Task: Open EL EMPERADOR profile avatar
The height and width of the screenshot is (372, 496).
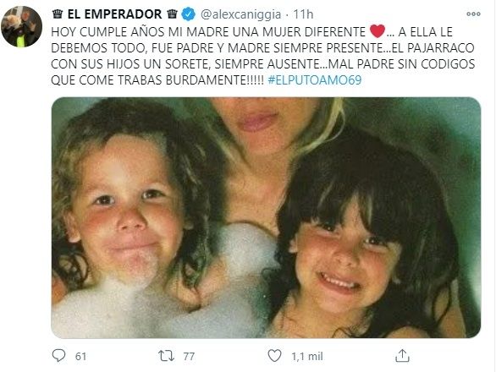Action: (x=21, y=26)
